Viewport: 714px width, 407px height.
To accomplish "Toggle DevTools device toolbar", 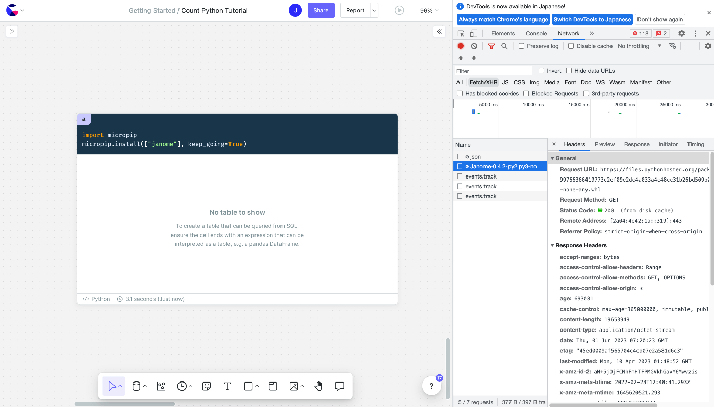I will pos(474,33).
